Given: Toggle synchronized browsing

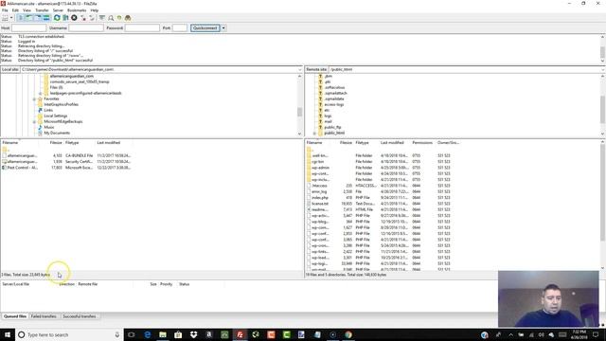Looking at the screenshot, I should (x=119, y=18).
